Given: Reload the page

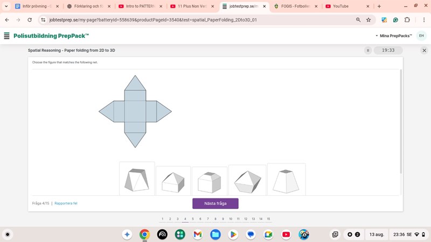Looking at the screenshot, I should (29, 20).
